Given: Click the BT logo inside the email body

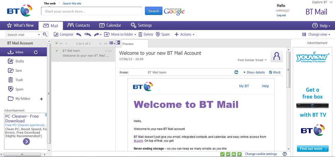Looking at the screenshot, I should (143, 87).
